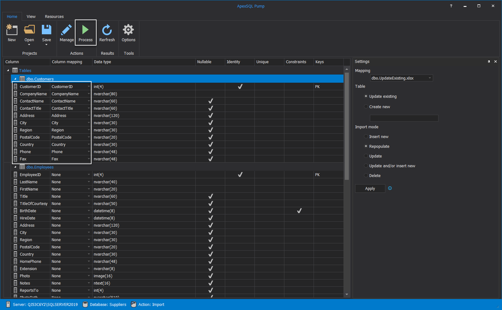Click the column icon beside BirthDate
This screenshot has height=310, width=502.
pyautogui.click(x=15, y=211)
